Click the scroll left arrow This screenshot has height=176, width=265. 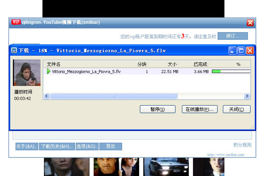(x=47, y=96)
